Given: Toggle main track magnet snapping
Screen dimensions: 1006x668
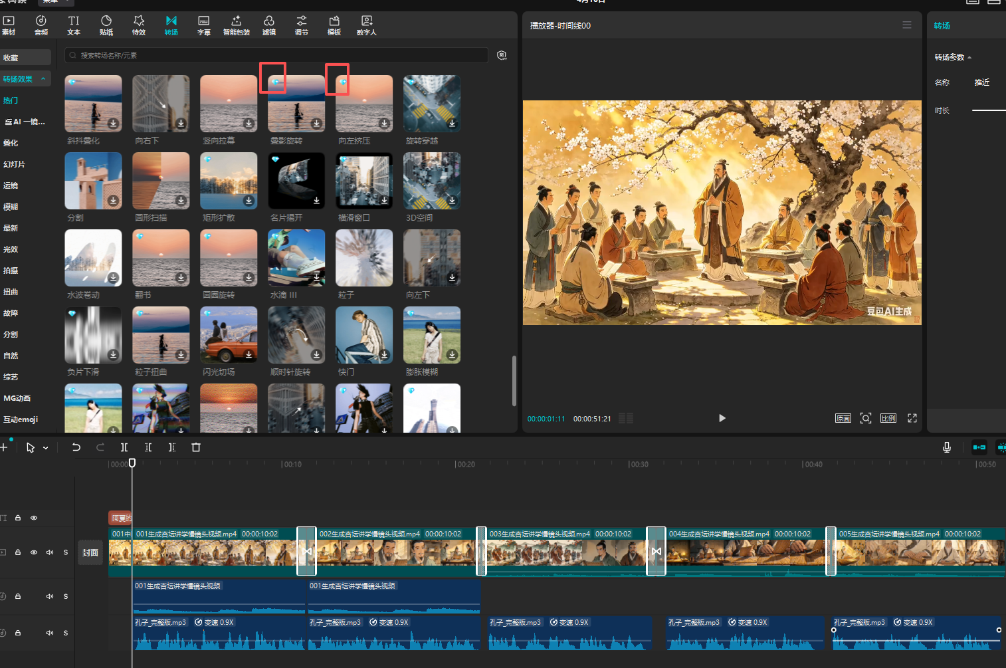Looking at the screenshot, I should pos(979,447).
